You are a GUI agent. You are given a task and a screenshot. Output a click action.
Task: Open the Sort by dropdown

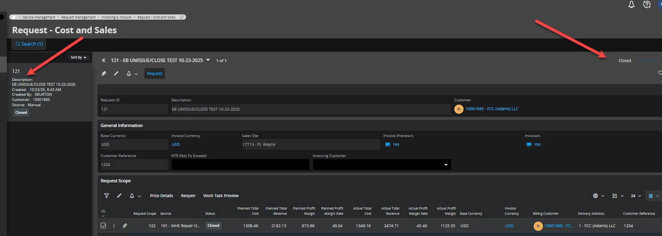pos(78,58)
